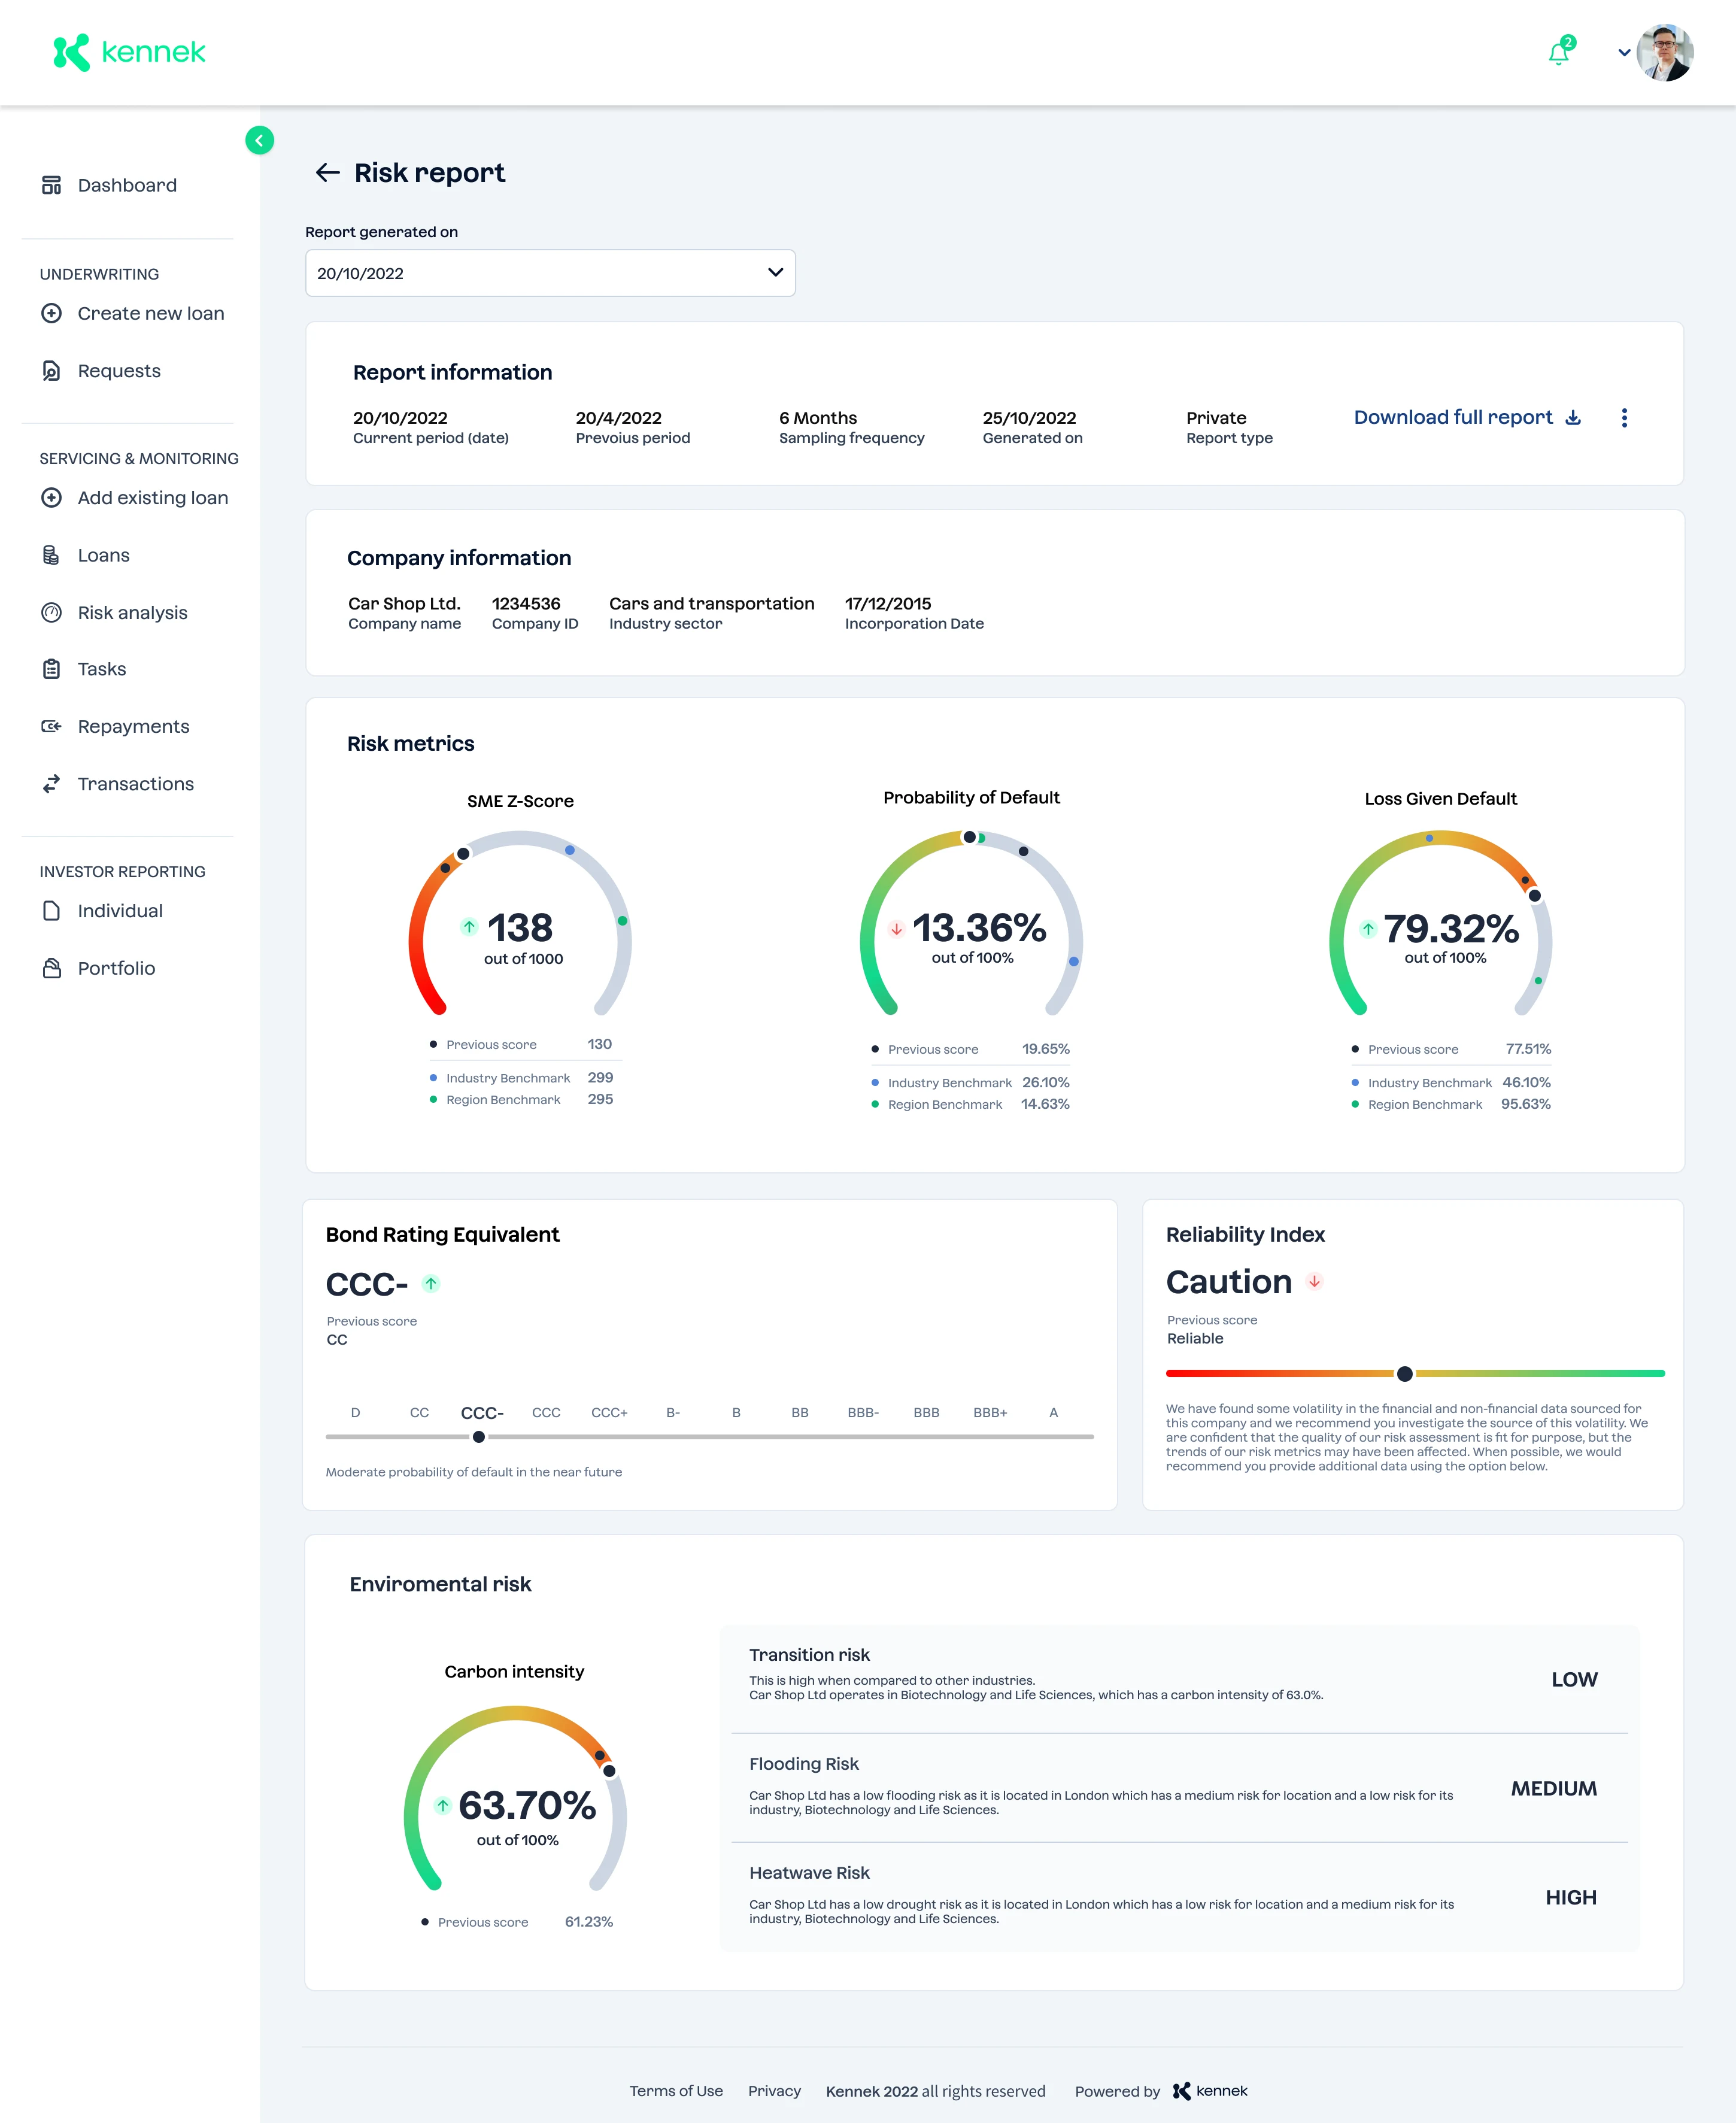This screenshot has width=1736, height=2123.
Task: Click the Loss Given Default 79.32% value
Action: 1451,929
